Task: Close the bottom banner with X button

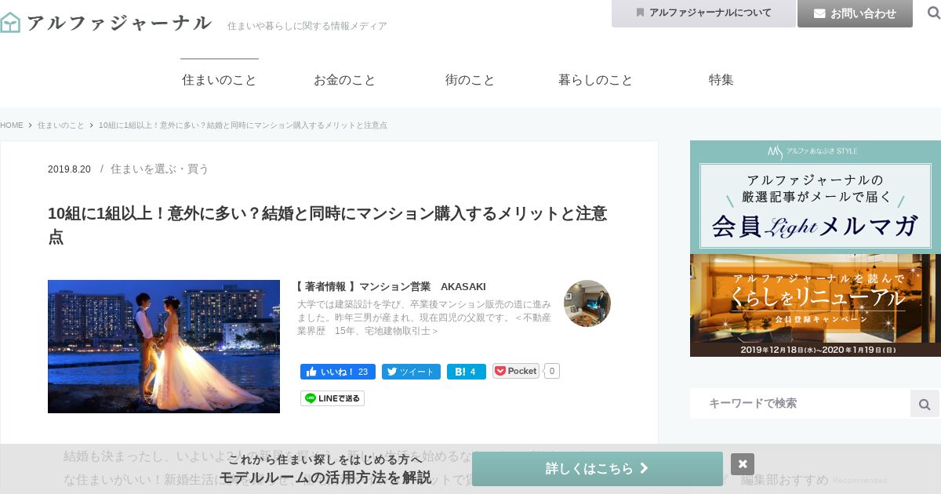Action: tap(743, 464)
